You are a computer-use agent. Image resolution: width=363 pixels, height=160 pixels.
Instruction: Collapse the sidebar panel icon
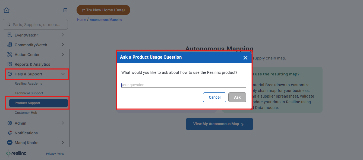(x=65, y=10)
